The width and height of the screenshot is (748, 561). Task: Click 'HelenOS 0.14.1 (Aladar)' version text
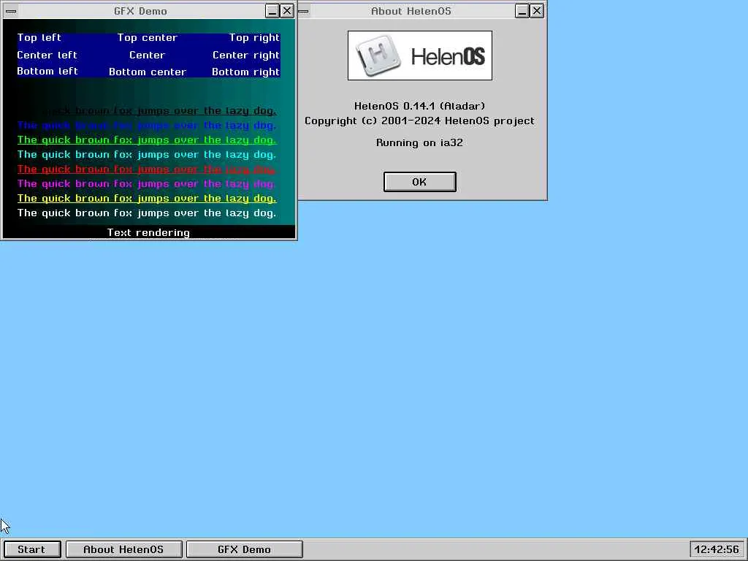pos(420,106)
